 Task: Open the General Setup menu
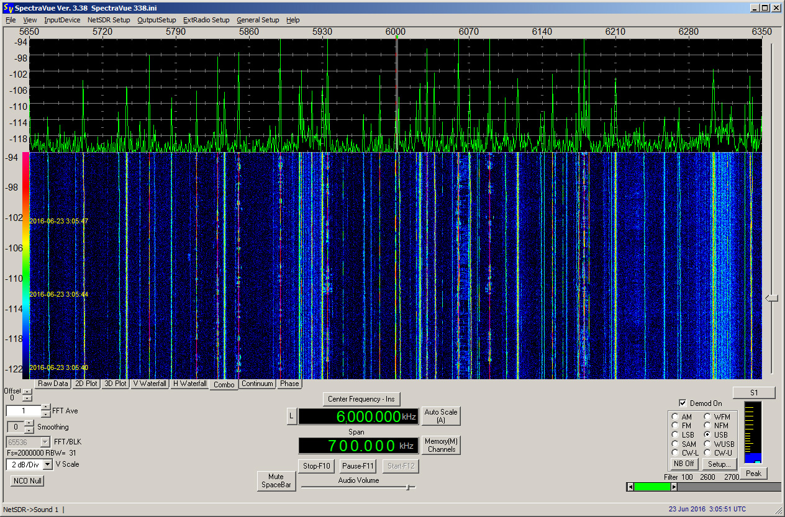[x=258, y=20]
